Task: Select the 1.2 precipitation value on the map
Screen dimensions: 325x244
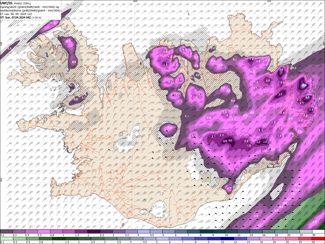Action: 256,82
